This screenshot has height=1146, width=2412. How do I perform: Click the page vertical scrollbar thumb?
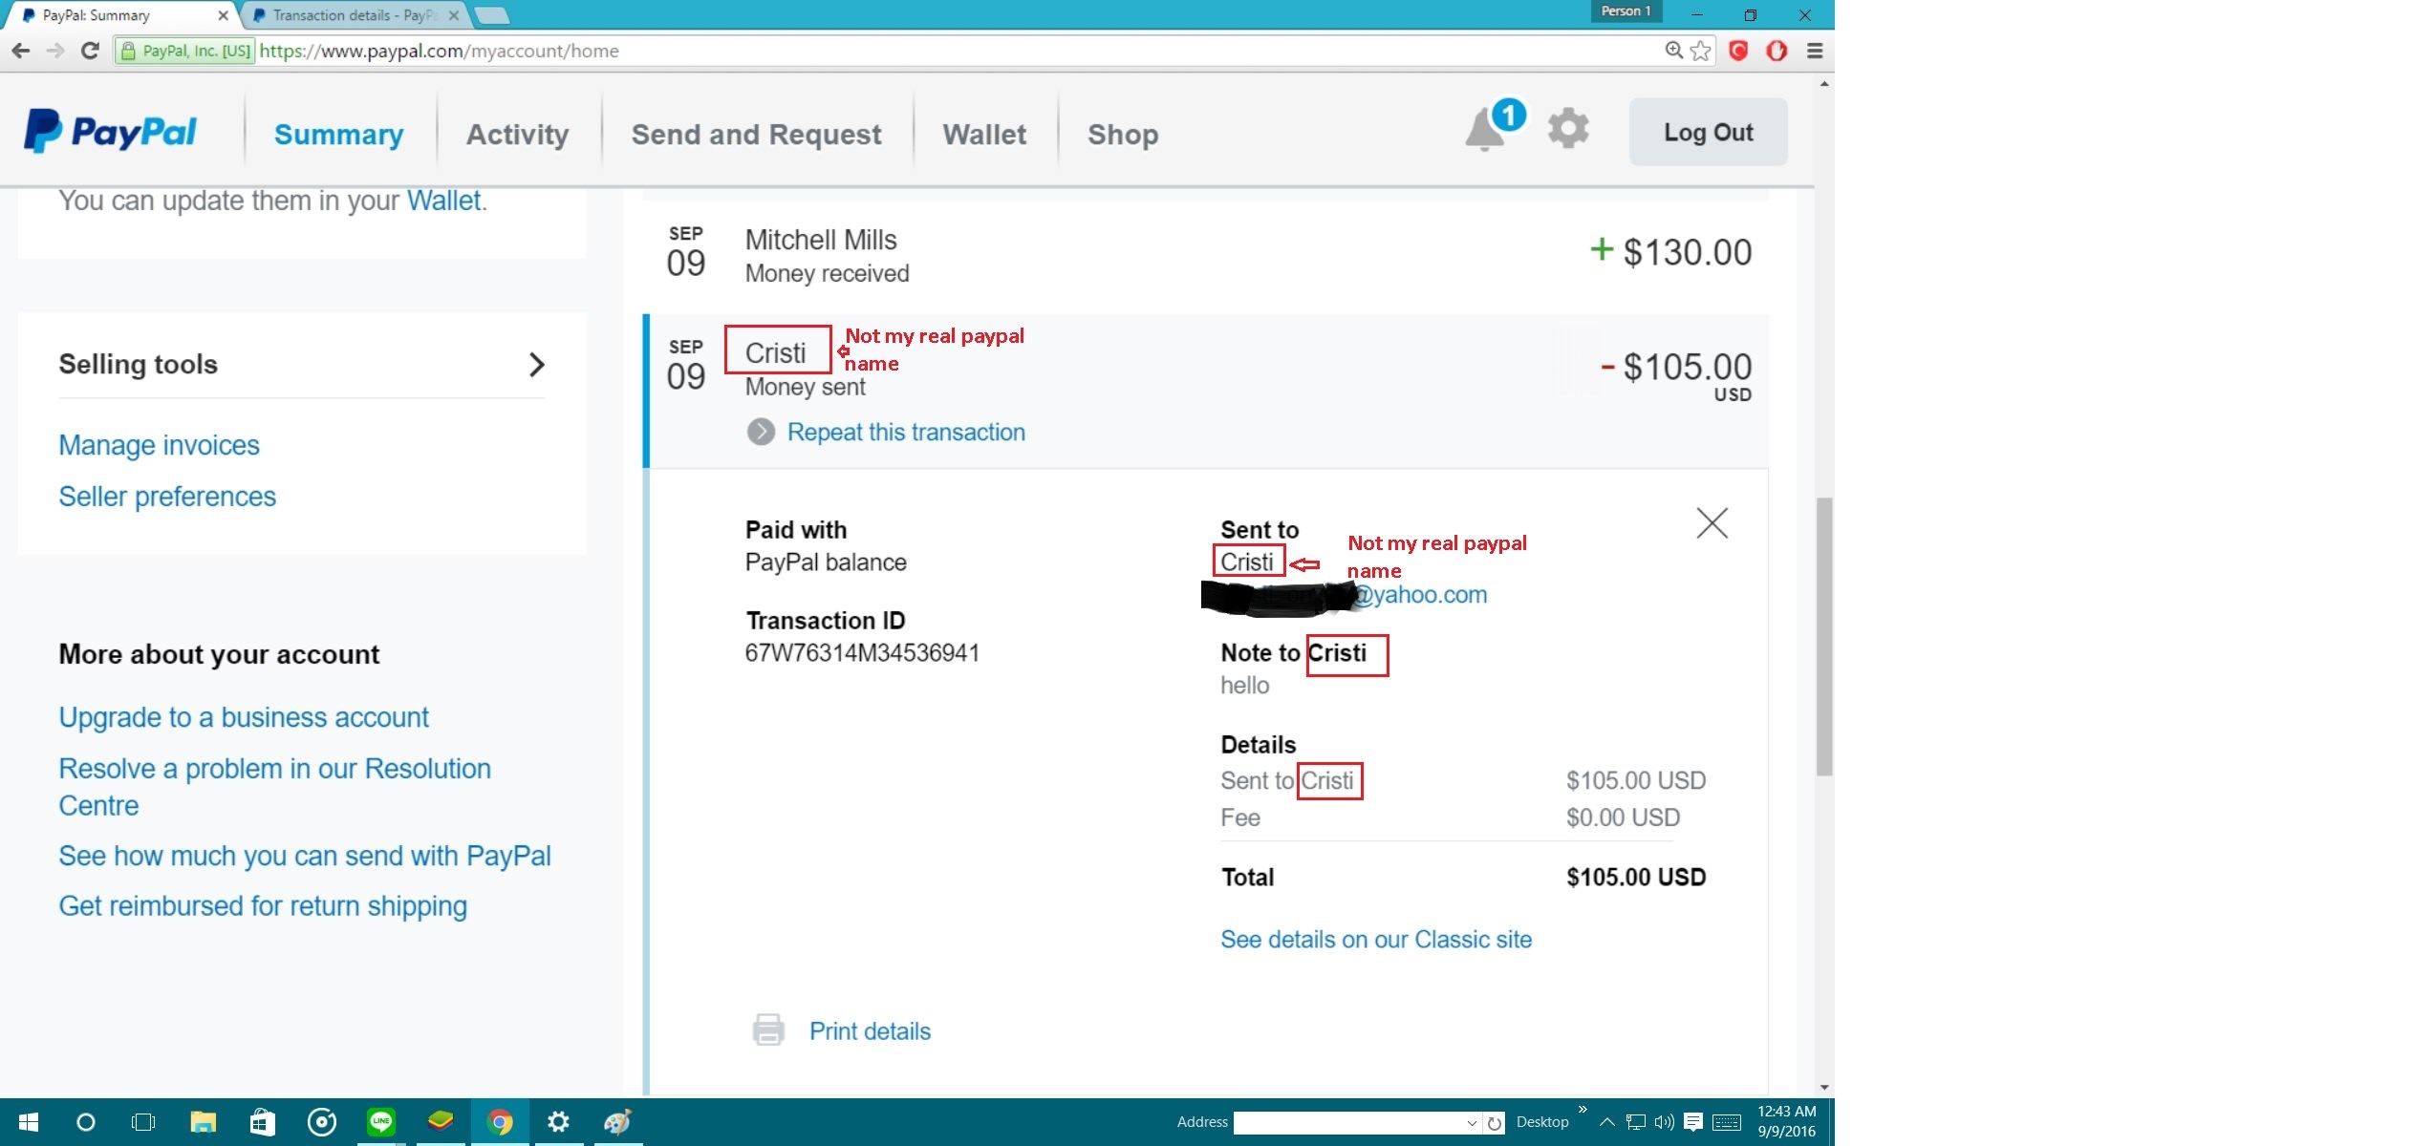1824,636
